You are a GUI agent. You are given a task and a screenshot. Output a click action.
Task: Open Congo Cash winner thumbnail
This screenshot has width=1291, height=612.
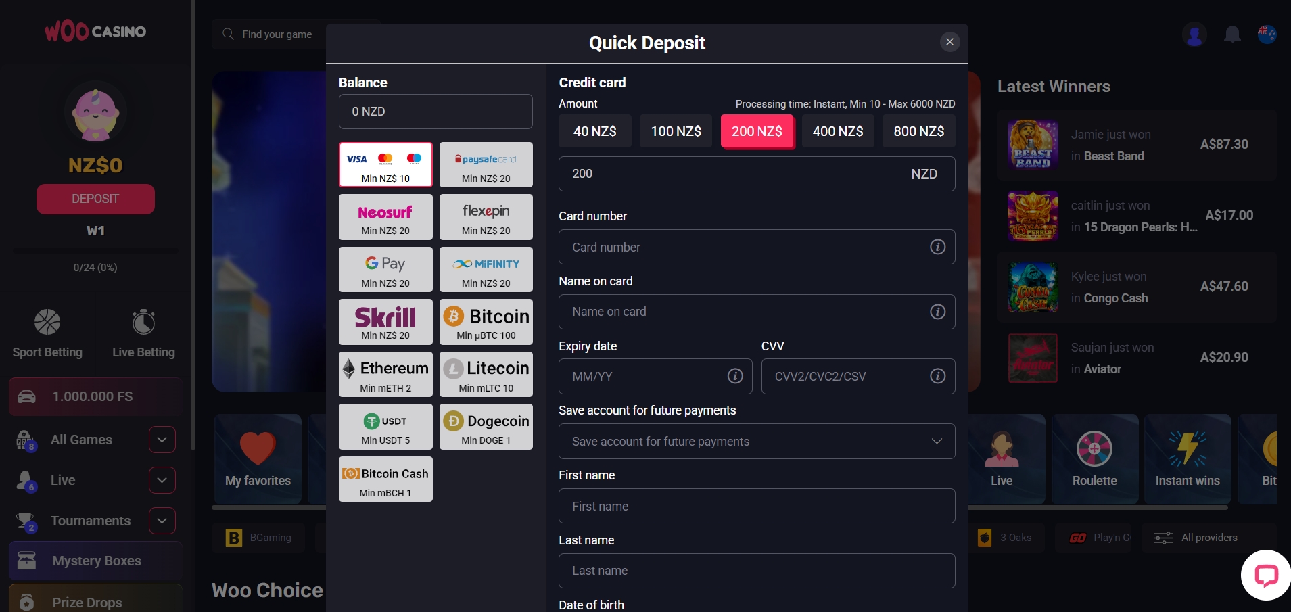coord(1033,287)
